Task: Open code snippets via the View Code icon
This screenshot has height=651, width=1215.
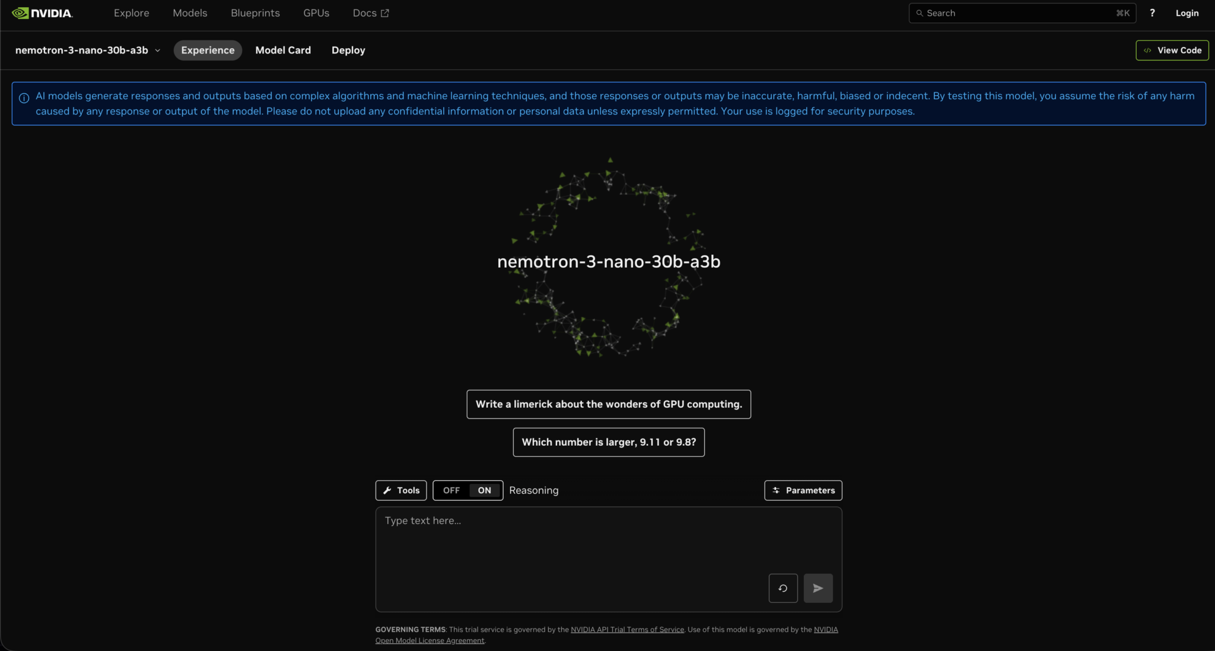Action: click(x=1148, y=50)
